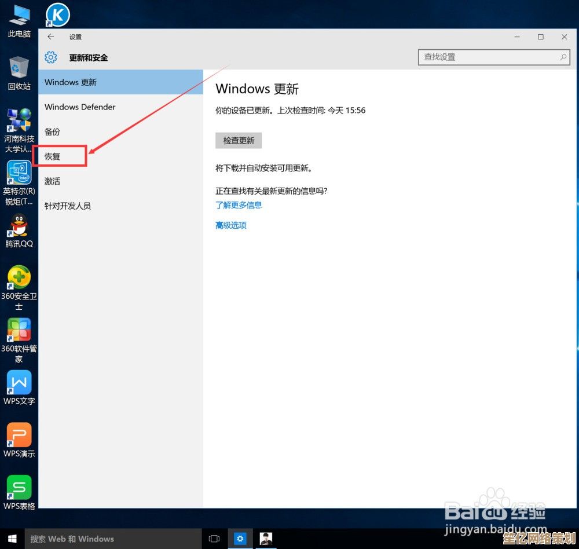Image resolution: width=579 pixels, height=549 pixels.
Task: Click the 搜索 Web 和 Windows search box
Action: pyautogui.click(x=113, y=539)
